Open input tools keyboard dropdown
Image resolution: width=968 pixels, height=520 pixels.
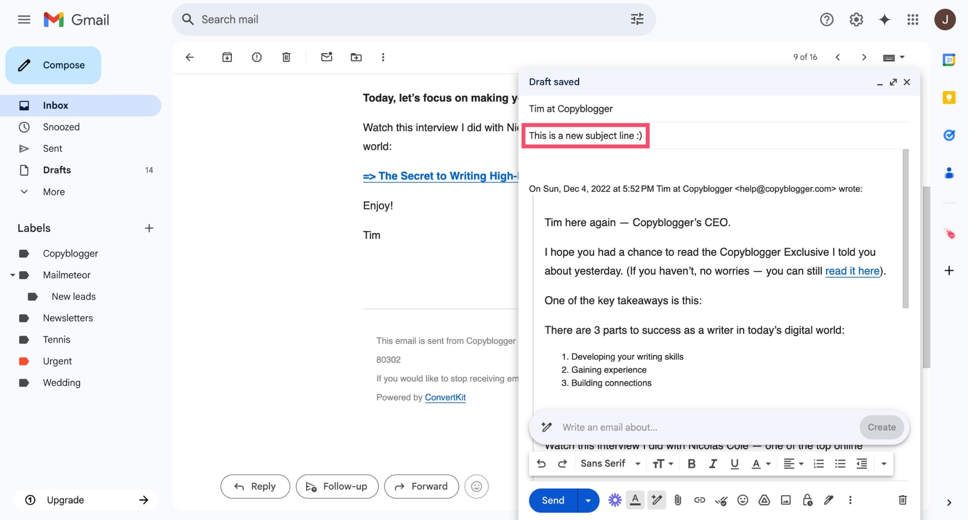pyautogui.click(x=894, y=57)
